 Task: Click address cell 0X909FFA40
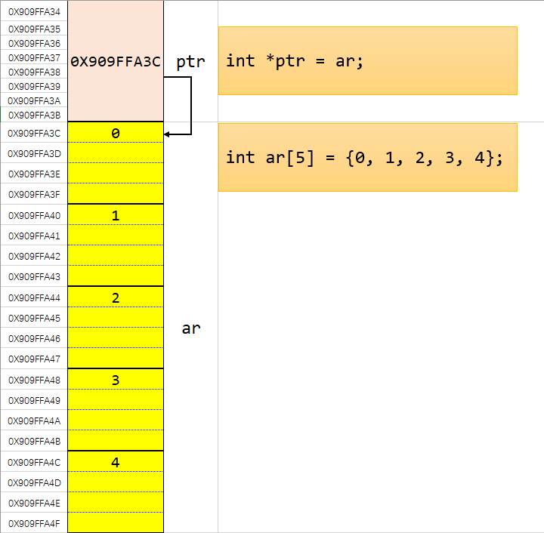pos(34,215)
